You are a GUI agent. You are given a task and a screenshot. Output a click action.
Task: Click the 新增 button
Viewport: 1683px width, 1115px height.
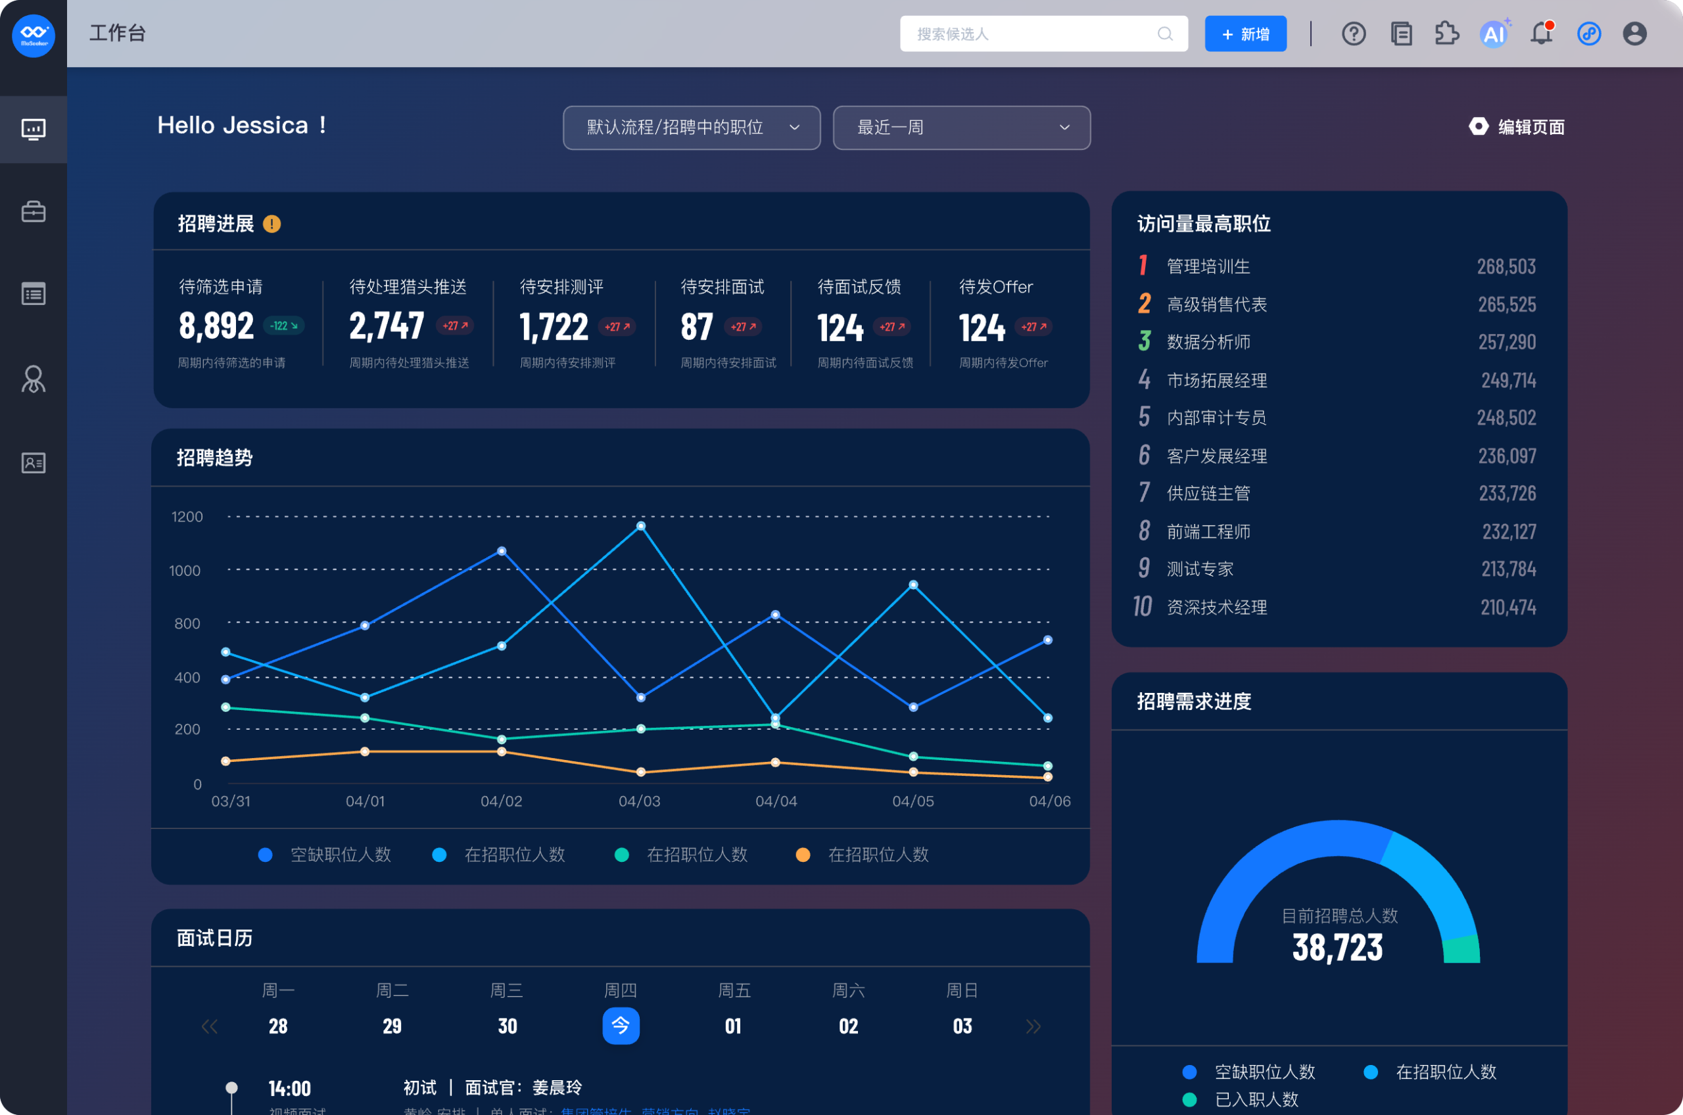click(1245, 34)
